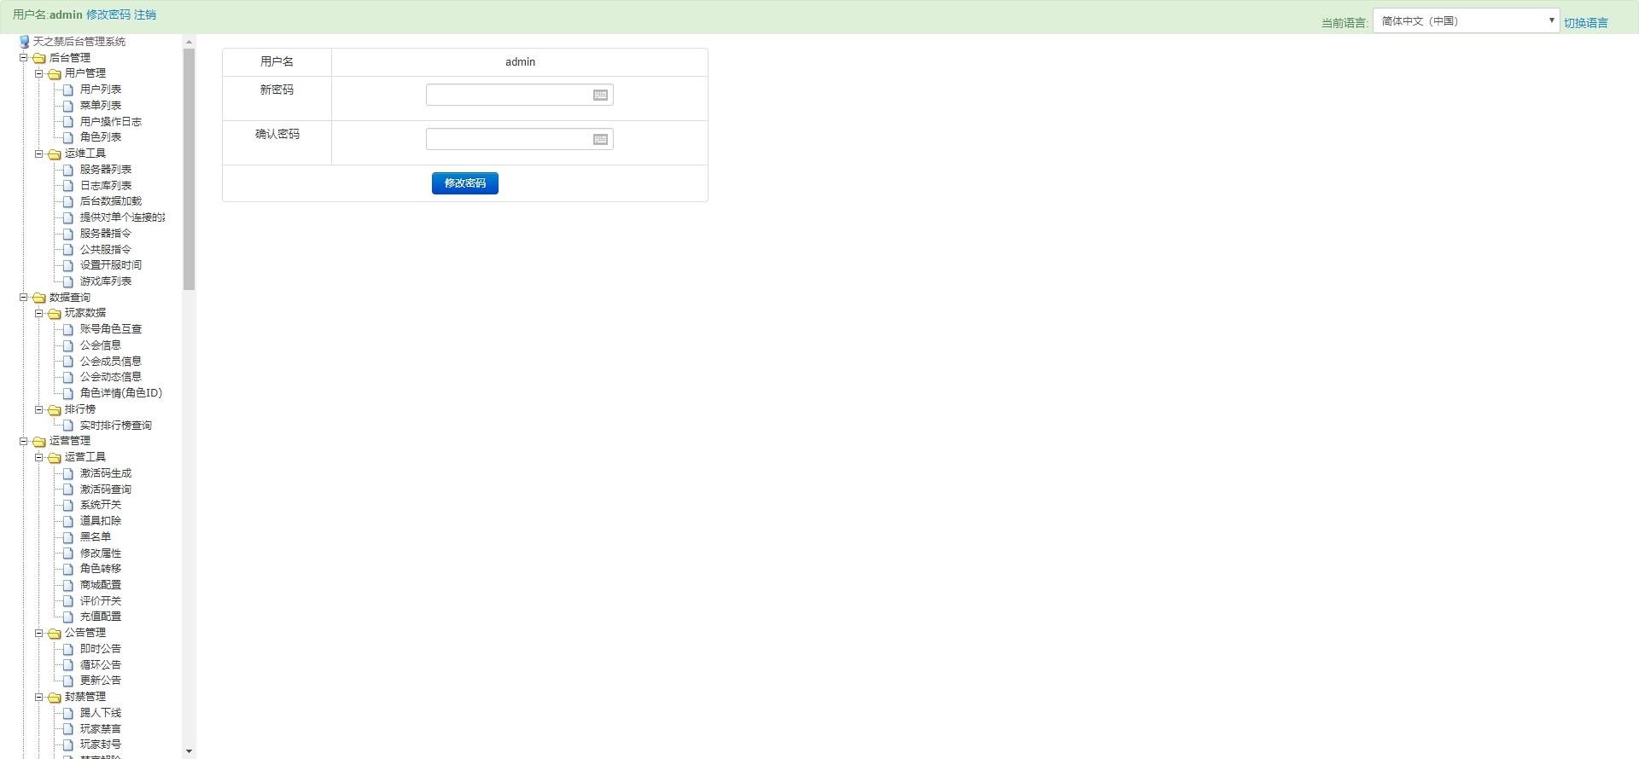Screen dimensions: 1639x759
Task: Collapse the 排行榜 tree node
Action: pyautogui.click(x=39, y=409)
